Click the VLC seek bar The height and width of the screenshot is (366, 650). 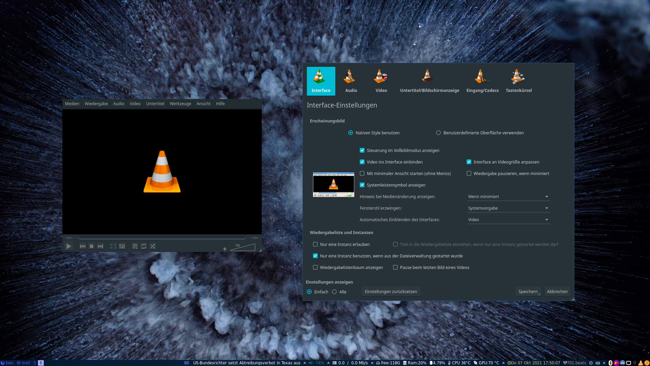pos(162,238)
